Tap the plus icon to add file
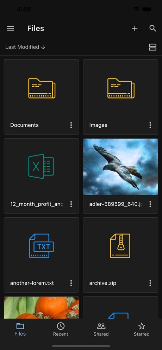The width and height of the screenshot is (162, 350). 135,28
